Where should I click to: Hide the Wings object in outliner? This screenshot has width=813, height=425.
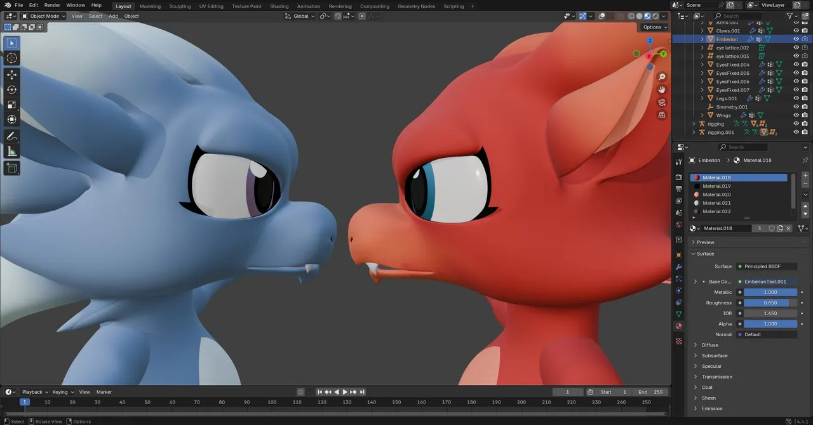tap(796, 115)
